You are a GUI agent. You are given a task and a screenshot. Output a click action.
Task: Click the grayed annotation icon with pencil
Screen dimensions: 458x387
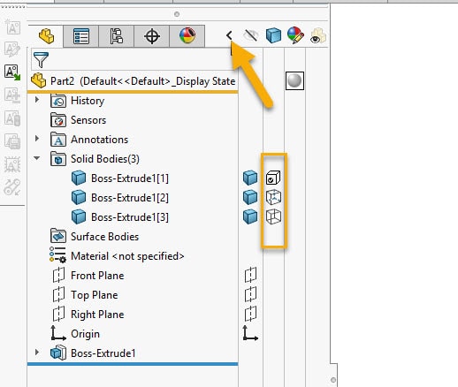pos(12,49)
